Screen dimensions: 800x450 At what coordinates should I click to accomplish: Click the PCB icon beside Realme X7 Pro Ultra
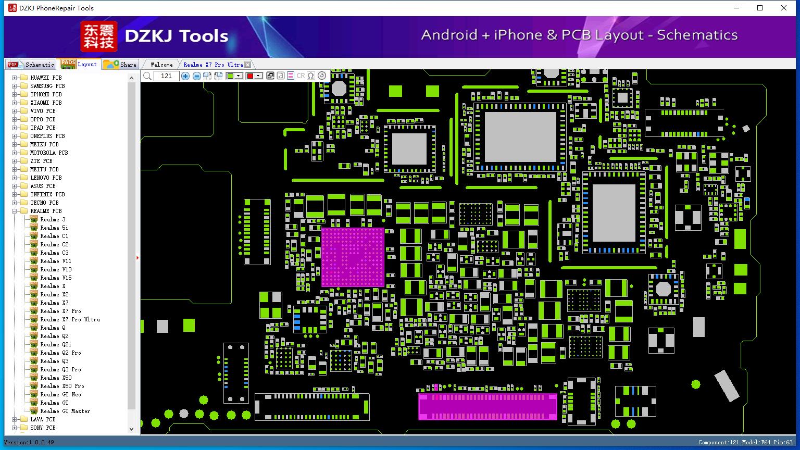(34, 319)
